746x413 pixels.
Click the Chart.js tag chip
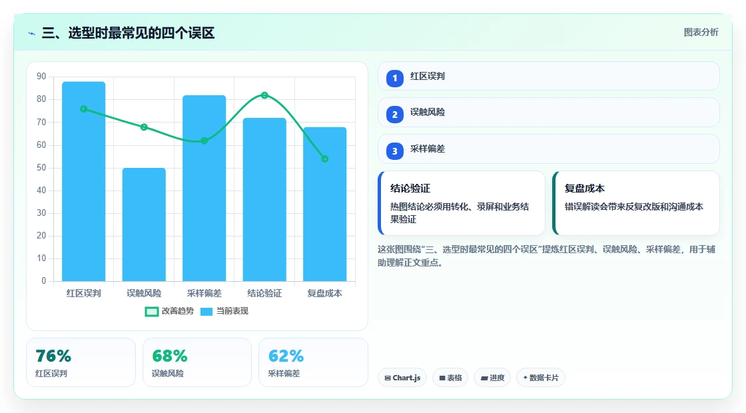pyautogui.click(x=402, y=378)
